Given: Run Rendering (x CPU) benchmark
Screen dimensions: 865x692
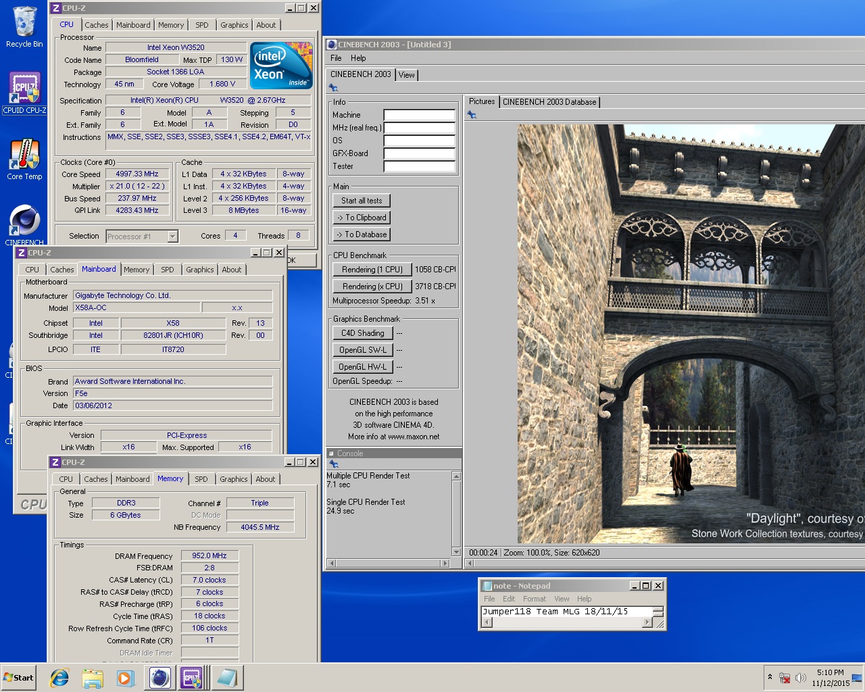Looking at the screenshot, I should 372,287.
